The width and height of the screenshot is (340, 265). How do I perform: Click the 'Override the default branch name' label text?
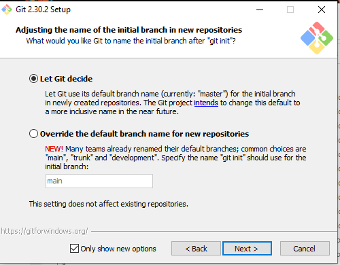[x=144, y=134]
